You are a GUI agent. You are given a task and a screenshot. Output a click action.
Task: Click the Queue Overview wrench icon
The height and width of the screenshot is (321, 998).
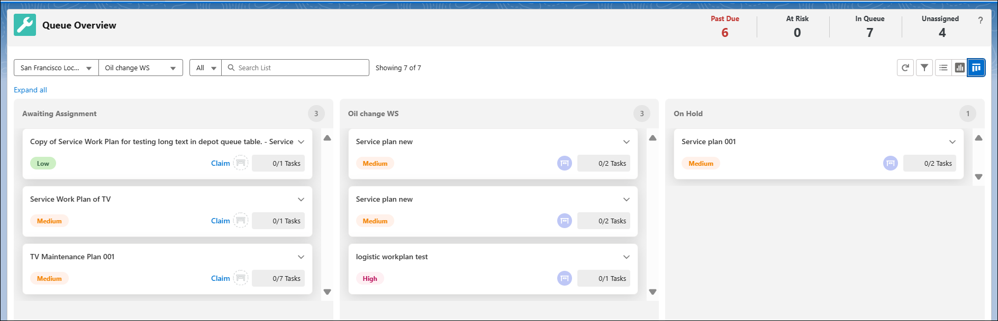click(x=25, y=25)
